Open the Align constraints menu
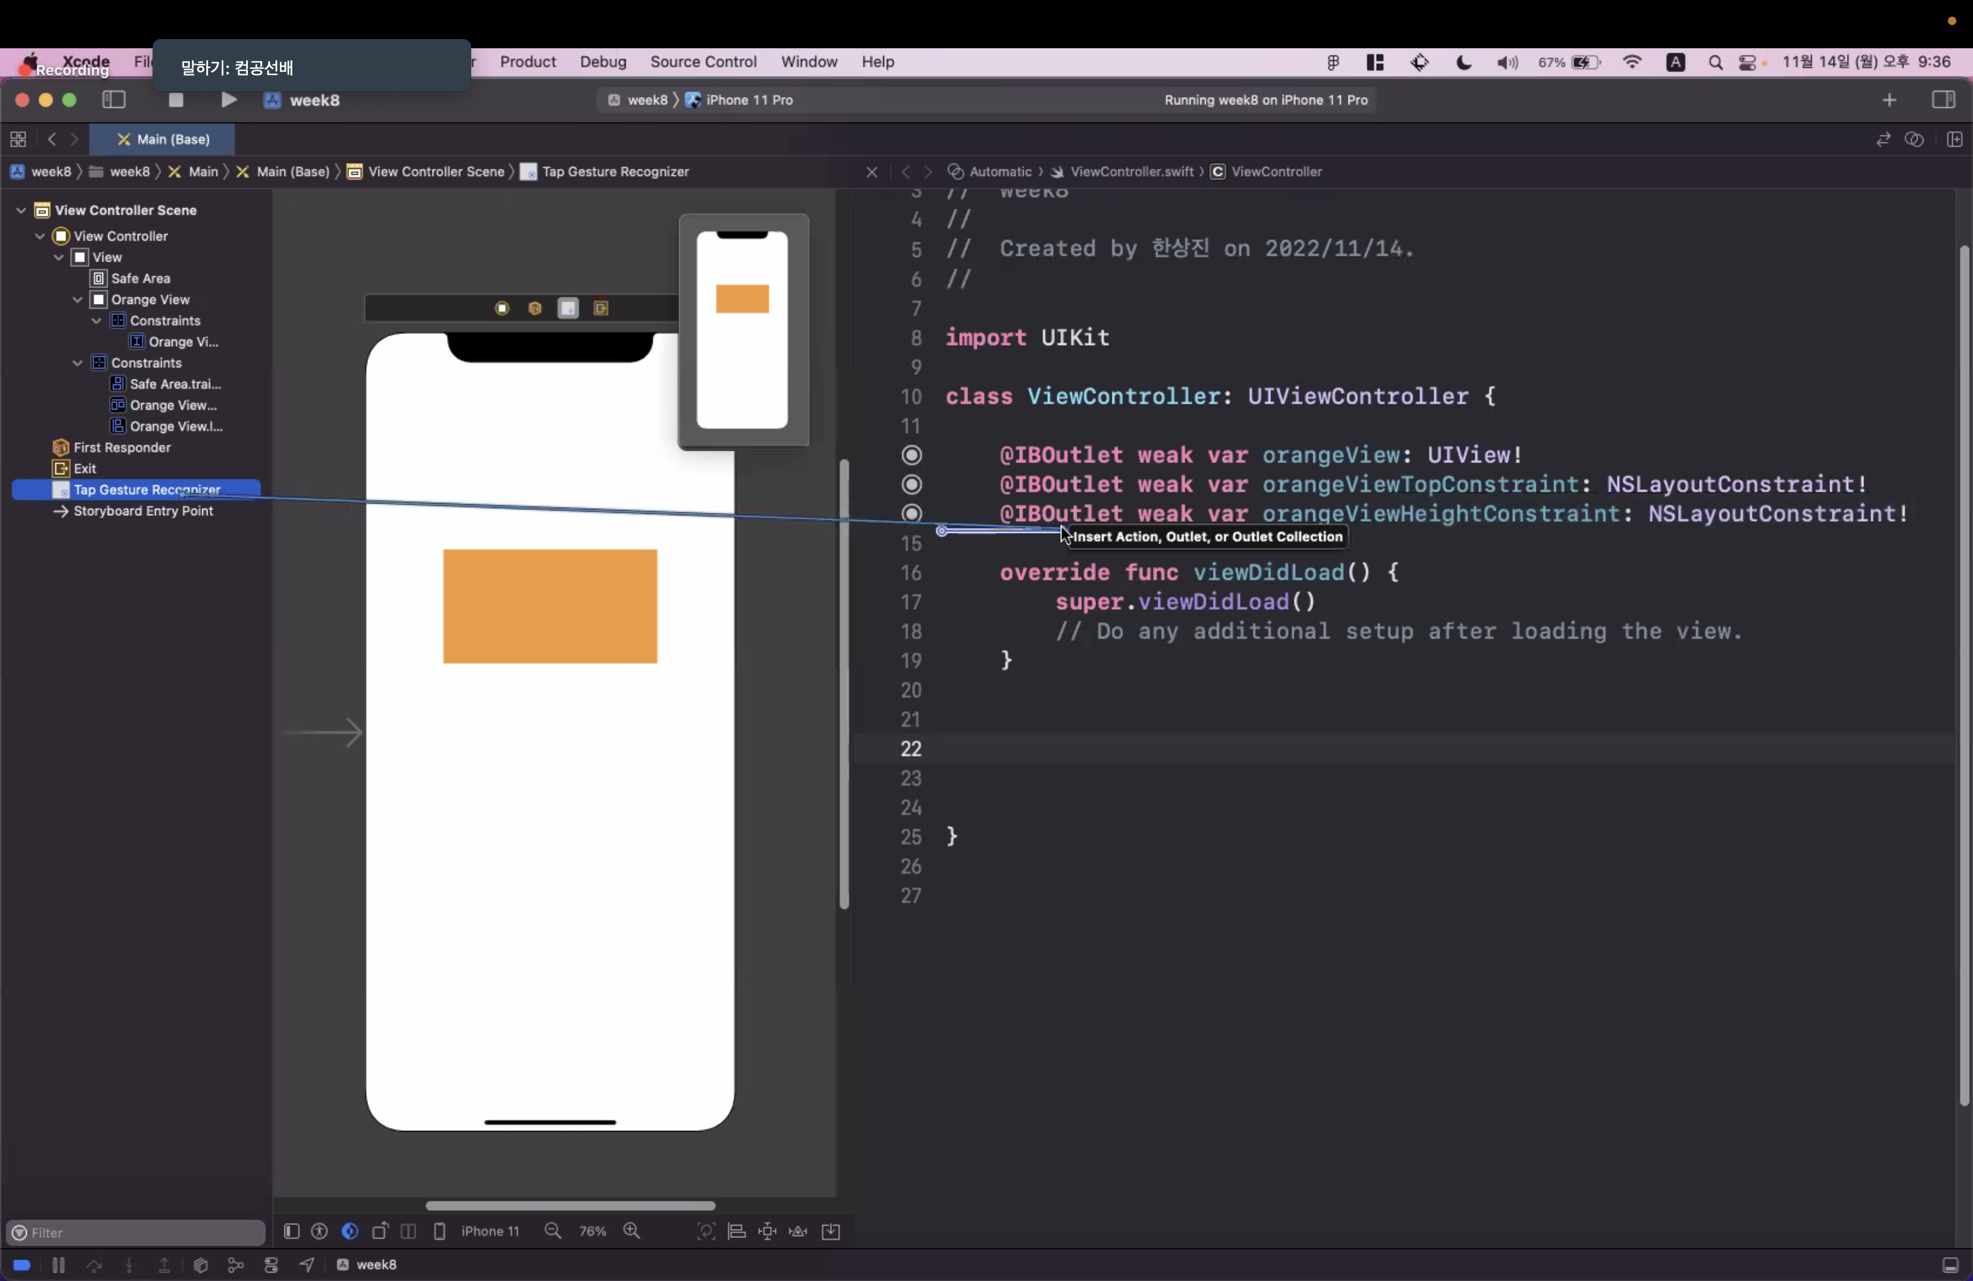This screenshot has height=1281, width=1973. click(x=736, y=1231)
